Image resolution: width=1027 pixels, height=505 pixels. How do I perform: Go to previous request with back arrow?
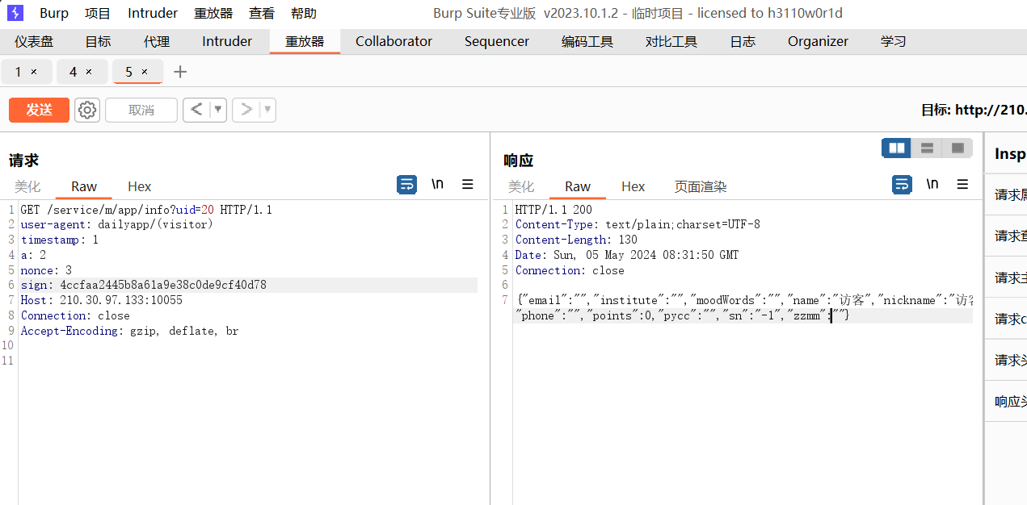pyautogui.click(x=196, y=110)
